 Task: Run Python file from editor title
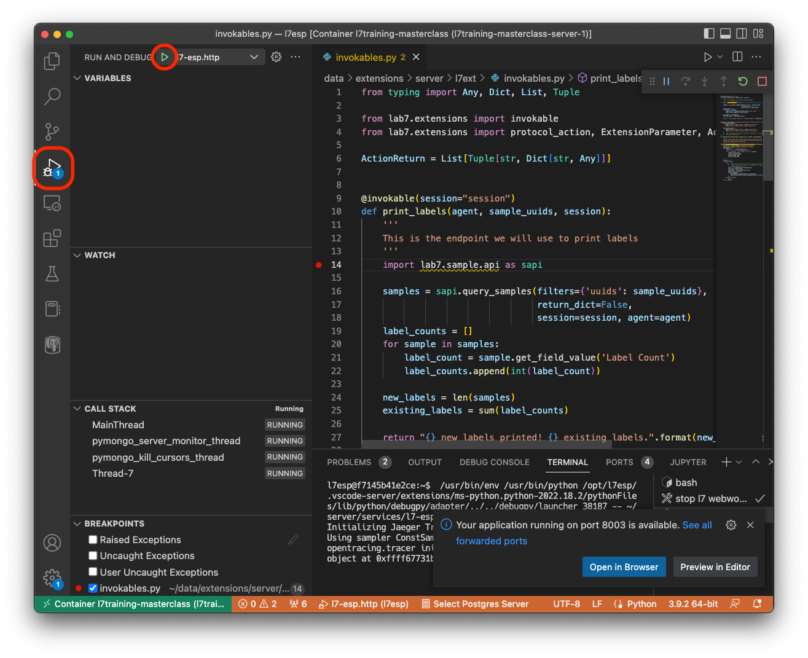click(x=708, y=57)
